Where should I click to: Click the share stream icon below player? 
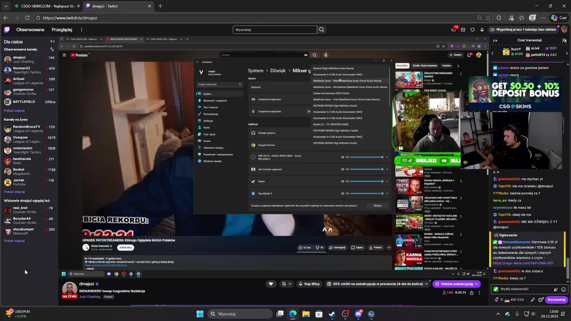(x=472, y=293)
